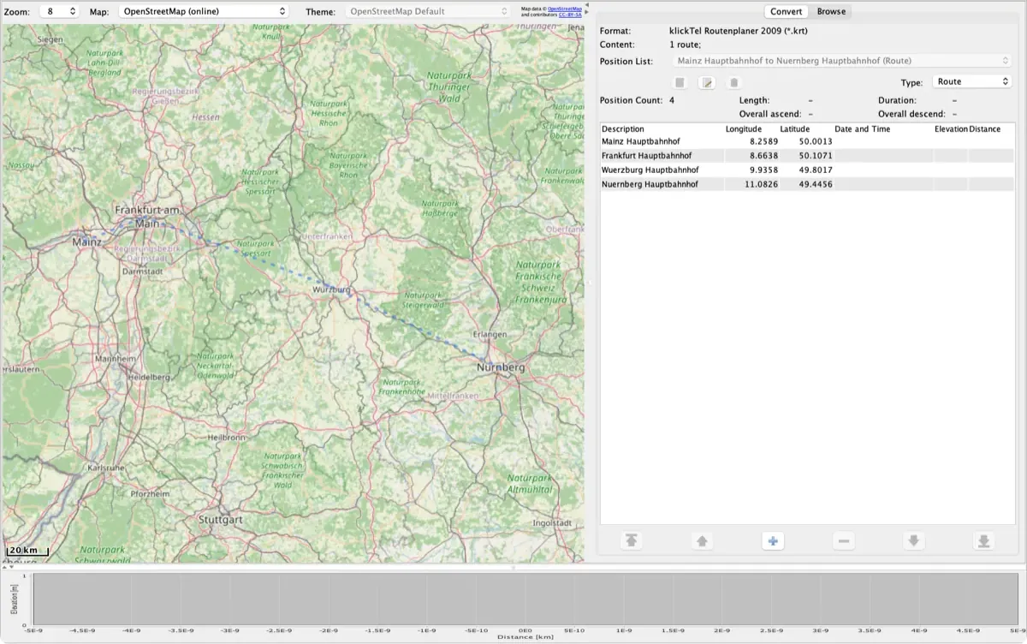Click the longitude value 9.9358
1027x644 pixels.
point(763,170)
